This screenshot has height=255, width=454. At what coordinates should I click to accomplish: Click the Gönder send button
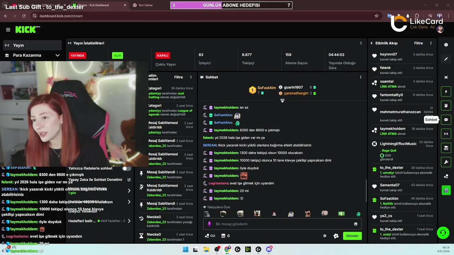tap(352, 236)
